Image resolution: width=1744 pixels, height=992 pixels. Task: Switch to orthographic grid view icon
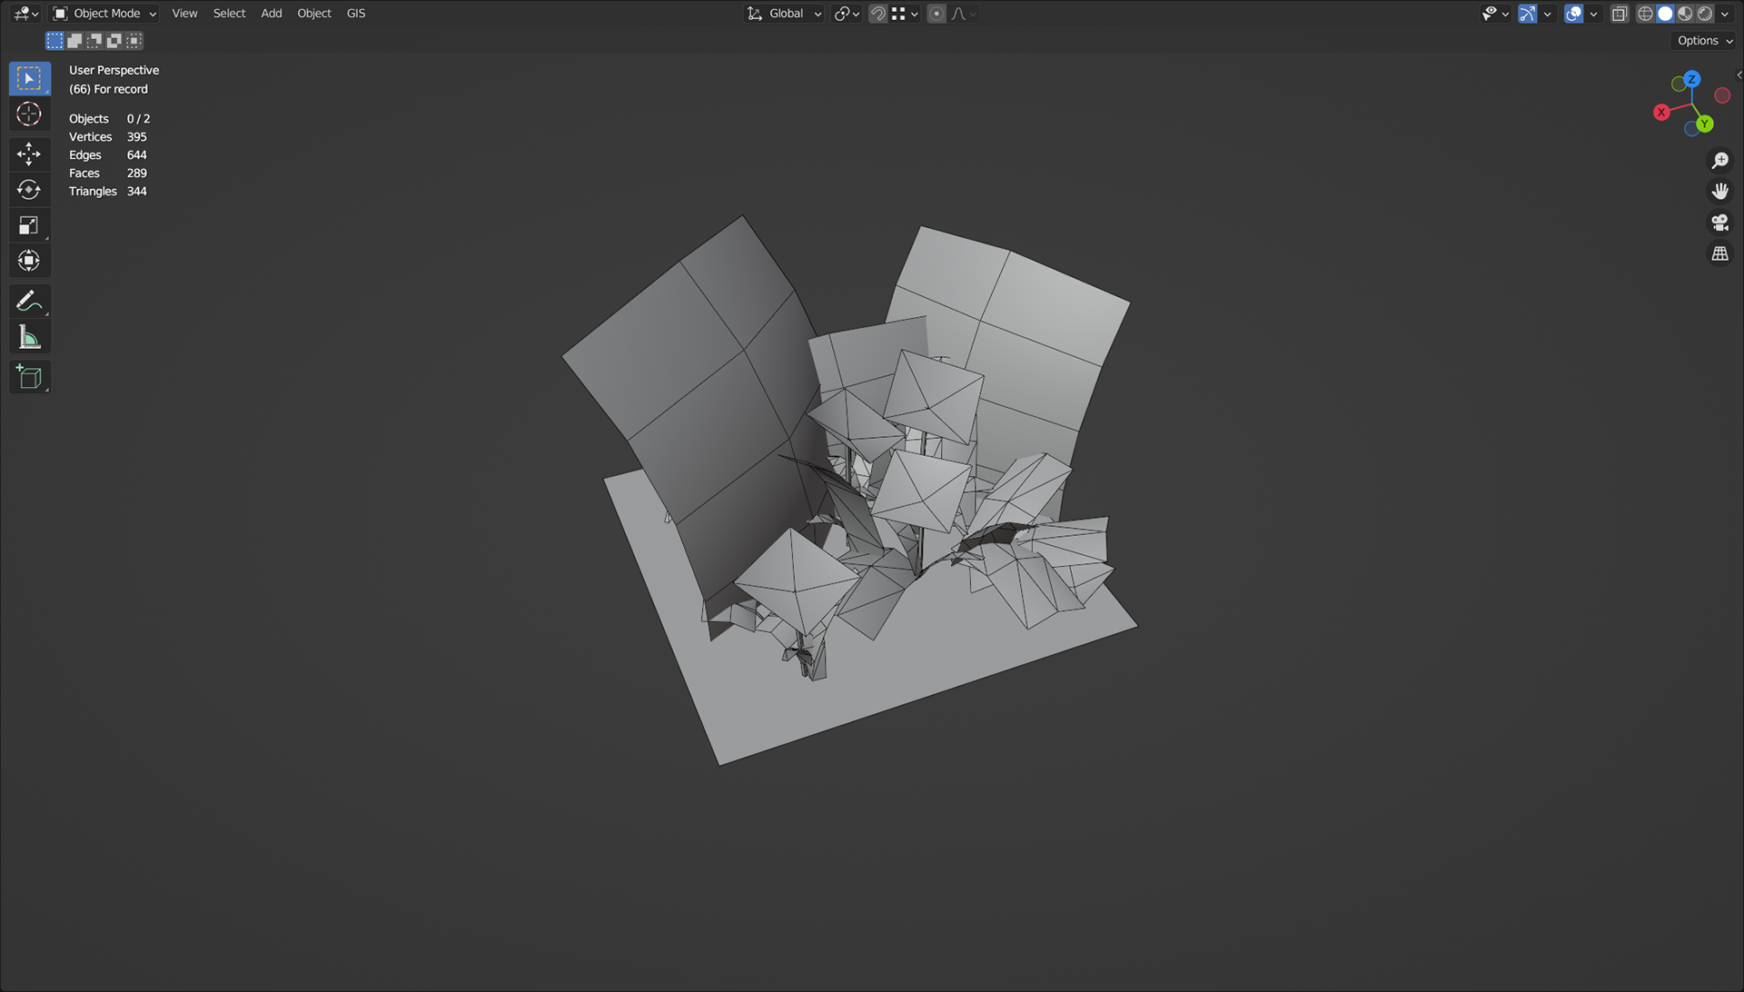[x=1719, y=254]
